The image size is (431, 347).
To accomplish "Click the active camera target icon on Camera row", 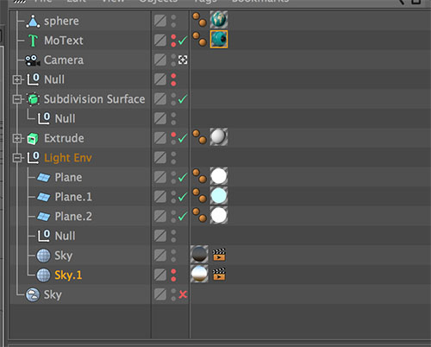I will point(183,60).
